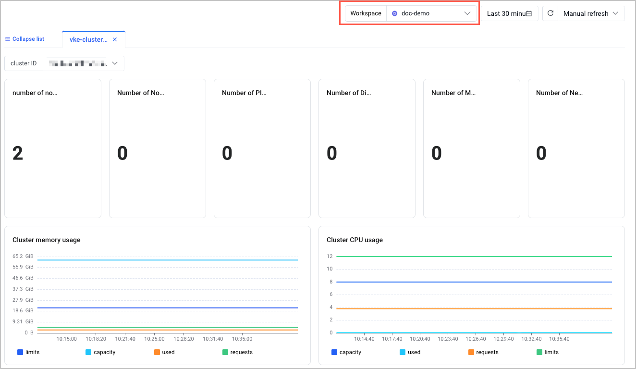Click the 10:35:40 CPU chart time label
Image resolution: width=636 pixels, height=369 pixels.
[559, 339]
